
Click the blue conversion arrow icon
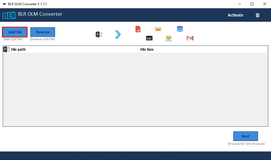118,34
